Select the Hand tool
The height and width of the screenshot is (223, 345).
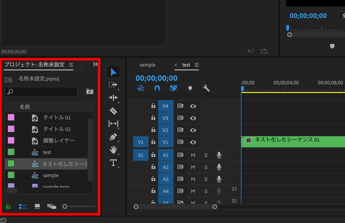click(113, 150)
